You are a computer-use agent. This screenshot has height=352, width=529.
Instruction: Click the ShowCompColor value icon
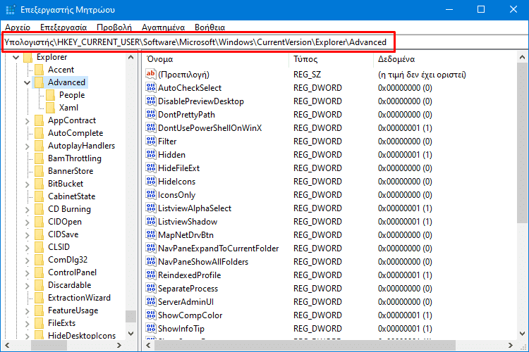click(x=150, y=315)
